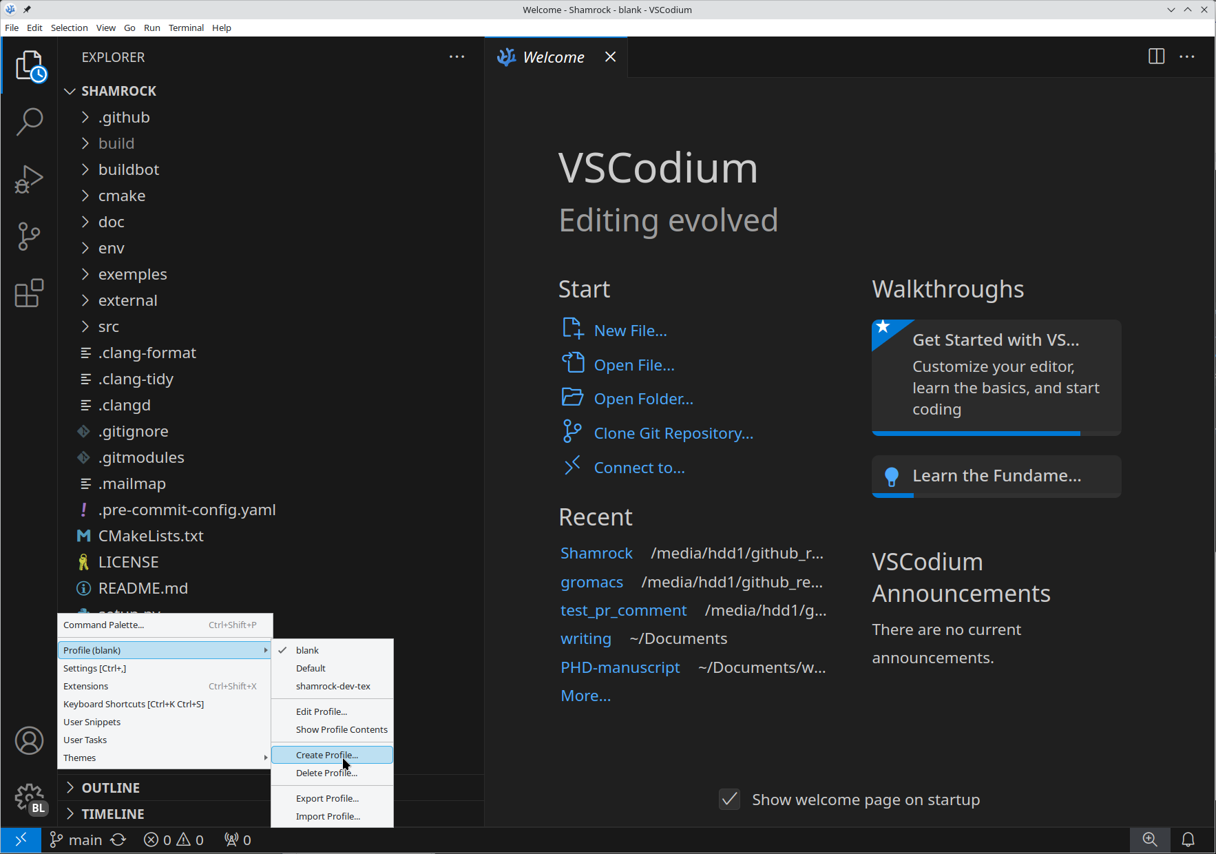Image resolution: width=1216 pixels, height=854 pixels.
Task: Select Command Palette... menu entry
Action: tap(165, 625)
